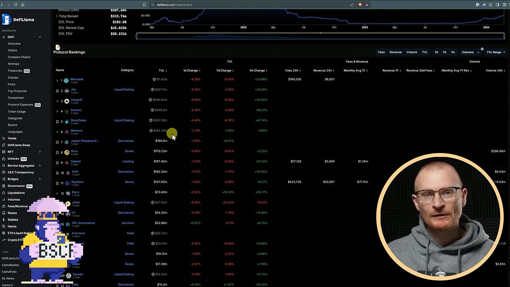Expand the NFT sidebar section
The image size is (510, 287).
(x=40, y=152)
